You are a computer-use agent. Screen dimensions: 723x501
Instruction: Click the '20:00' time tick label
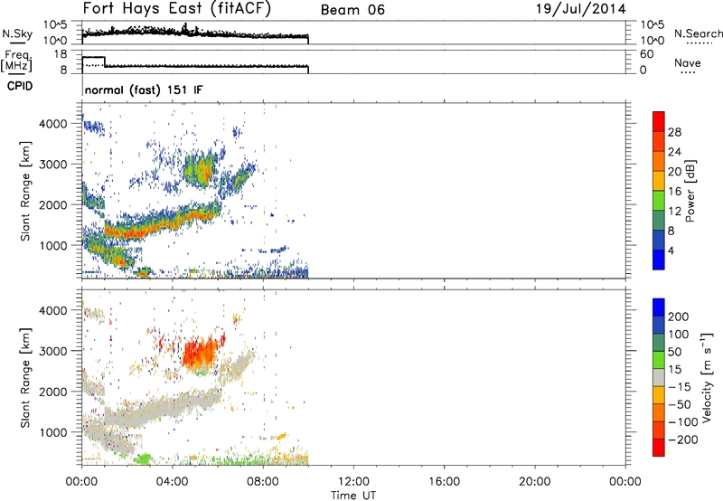(x=535, y=482)
